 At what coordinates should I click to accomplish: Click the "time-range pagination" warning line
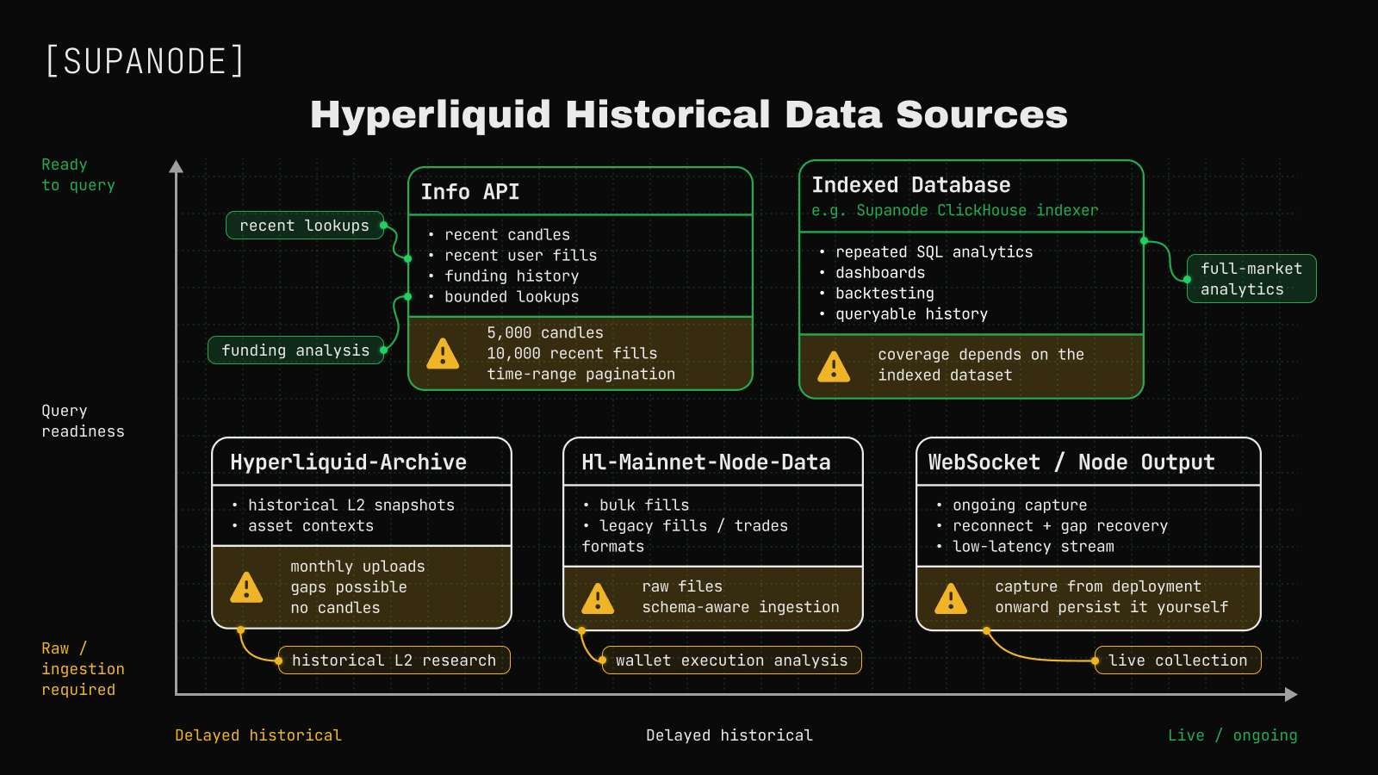[581, 375]
